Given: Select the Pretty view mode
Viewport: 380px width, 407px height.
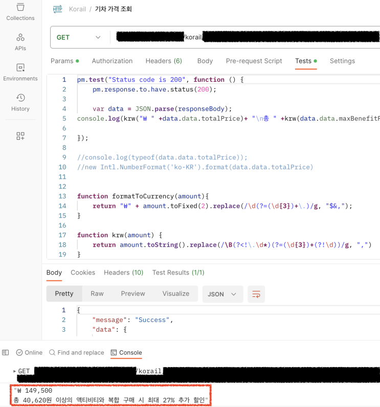Looking at the screenshot, I should [x=64, y=293].
